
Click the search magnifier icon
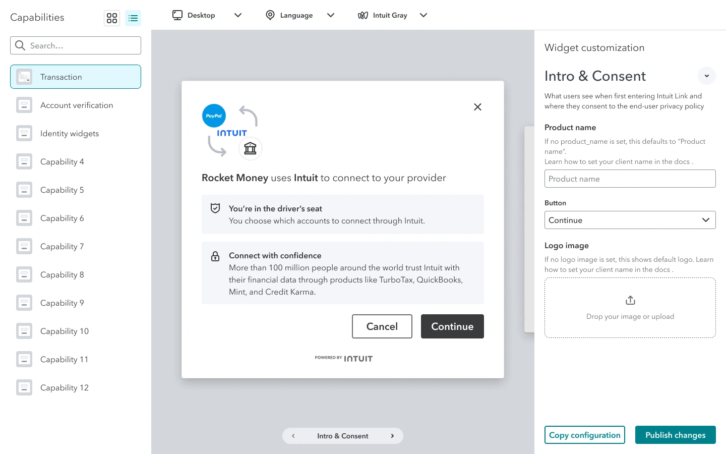click(x=20, y=45)
